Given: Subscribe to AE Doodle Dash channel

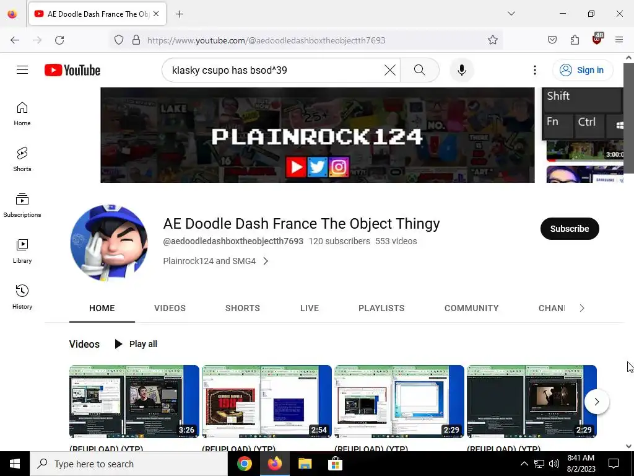Looking at the screenshot, I should 570,229.
